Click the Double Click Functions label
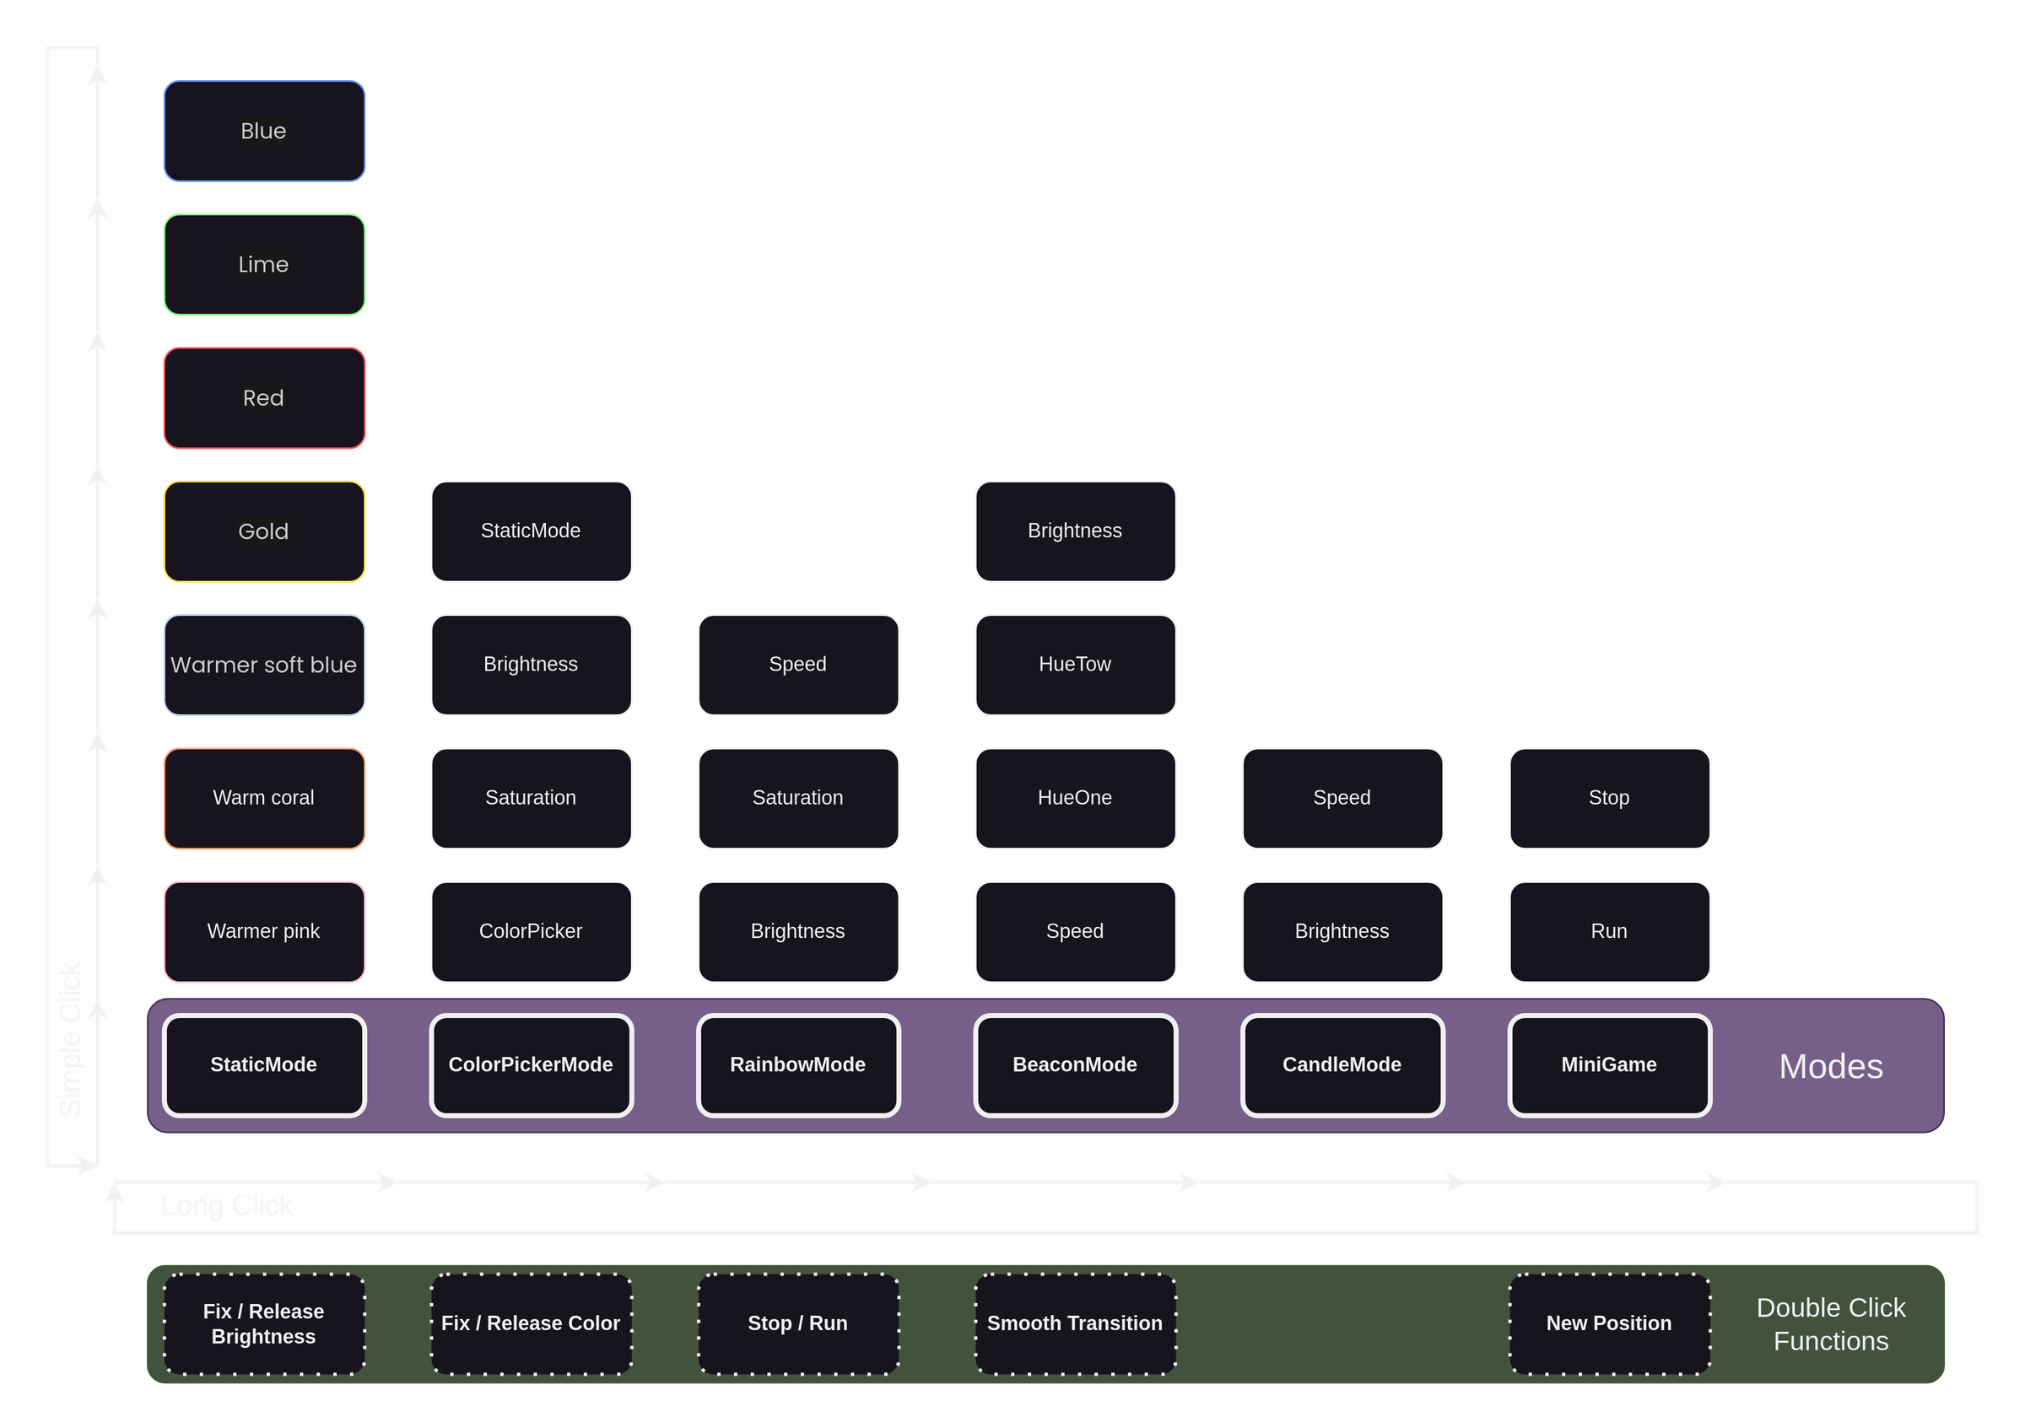This screenshot has height=1417, width=2025. (x=1831, y=1324)
